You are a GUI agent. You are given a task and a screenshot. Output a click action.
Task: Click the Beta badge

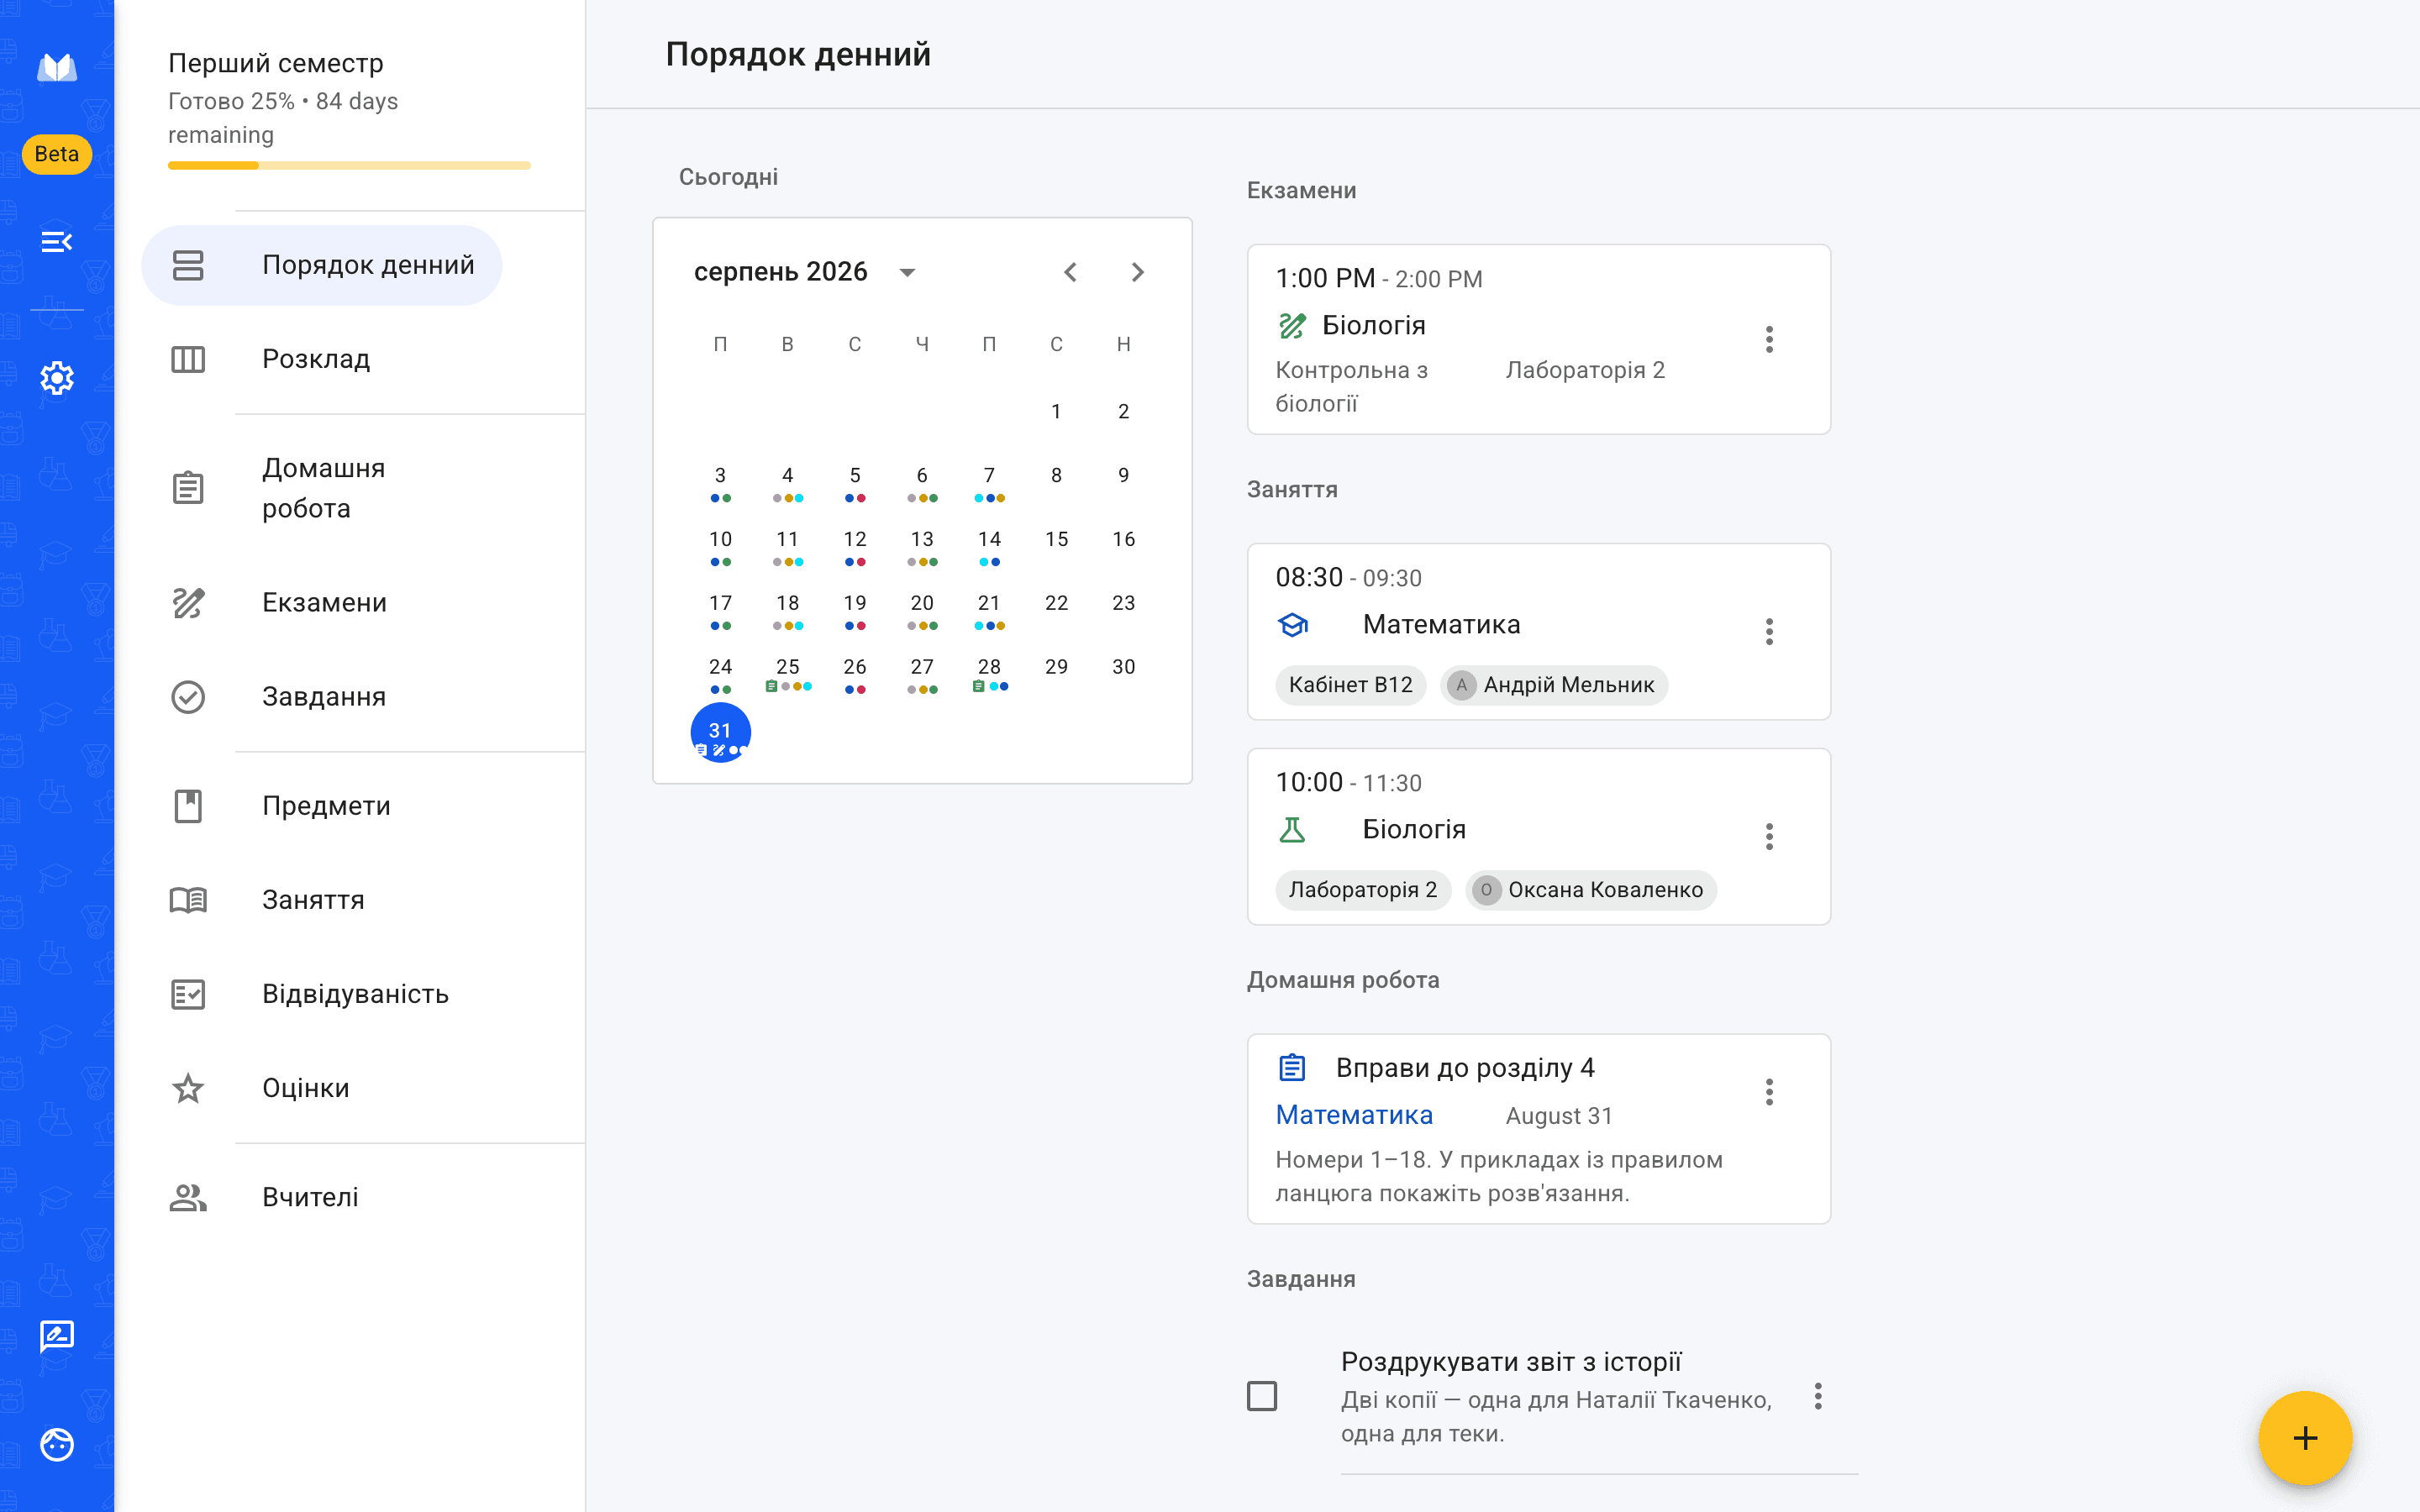(57, 154)
